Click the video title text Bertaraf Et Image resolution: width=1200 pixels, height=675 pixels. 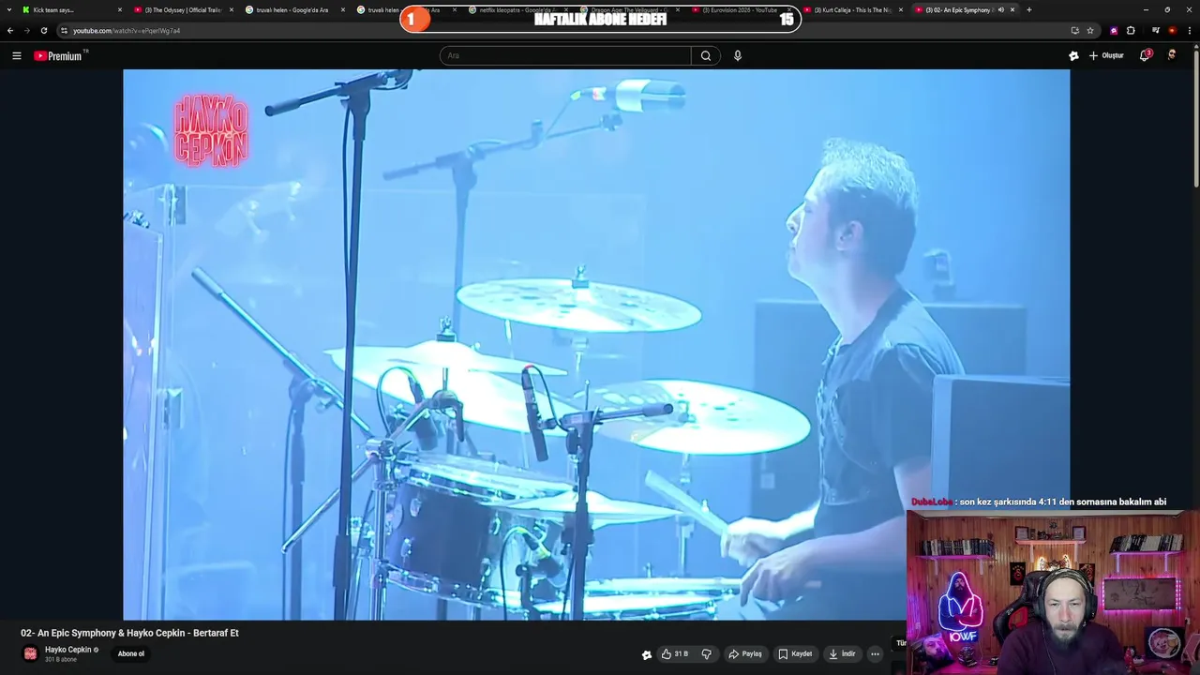216,633
